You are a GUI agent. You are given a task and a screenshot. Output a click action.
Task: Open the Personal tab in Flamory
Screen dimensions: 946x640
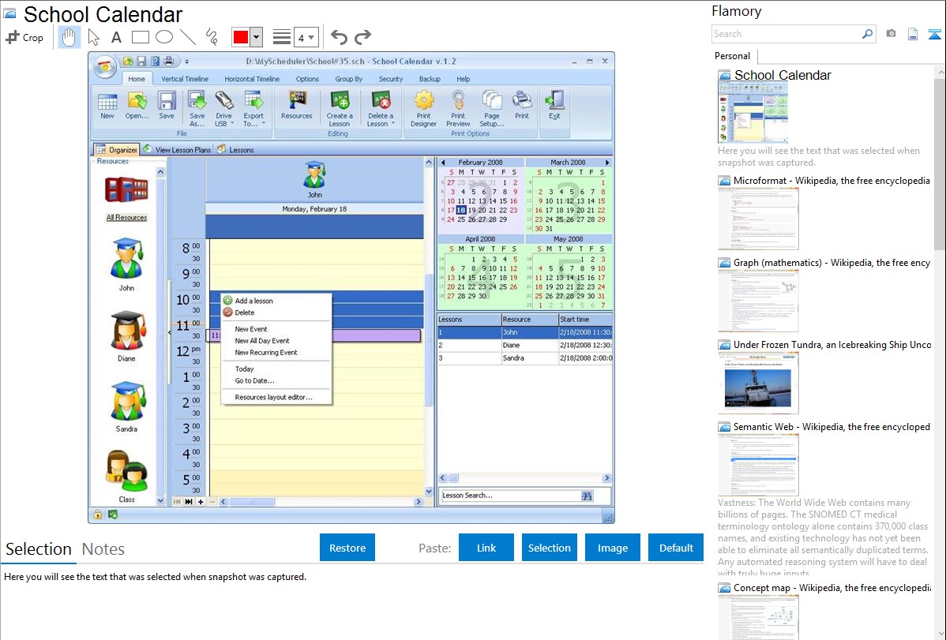pos(733,56)
